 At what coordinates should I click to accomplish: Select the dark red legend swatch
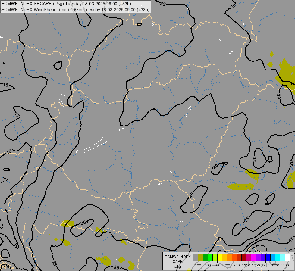click(x=244, y=257)
